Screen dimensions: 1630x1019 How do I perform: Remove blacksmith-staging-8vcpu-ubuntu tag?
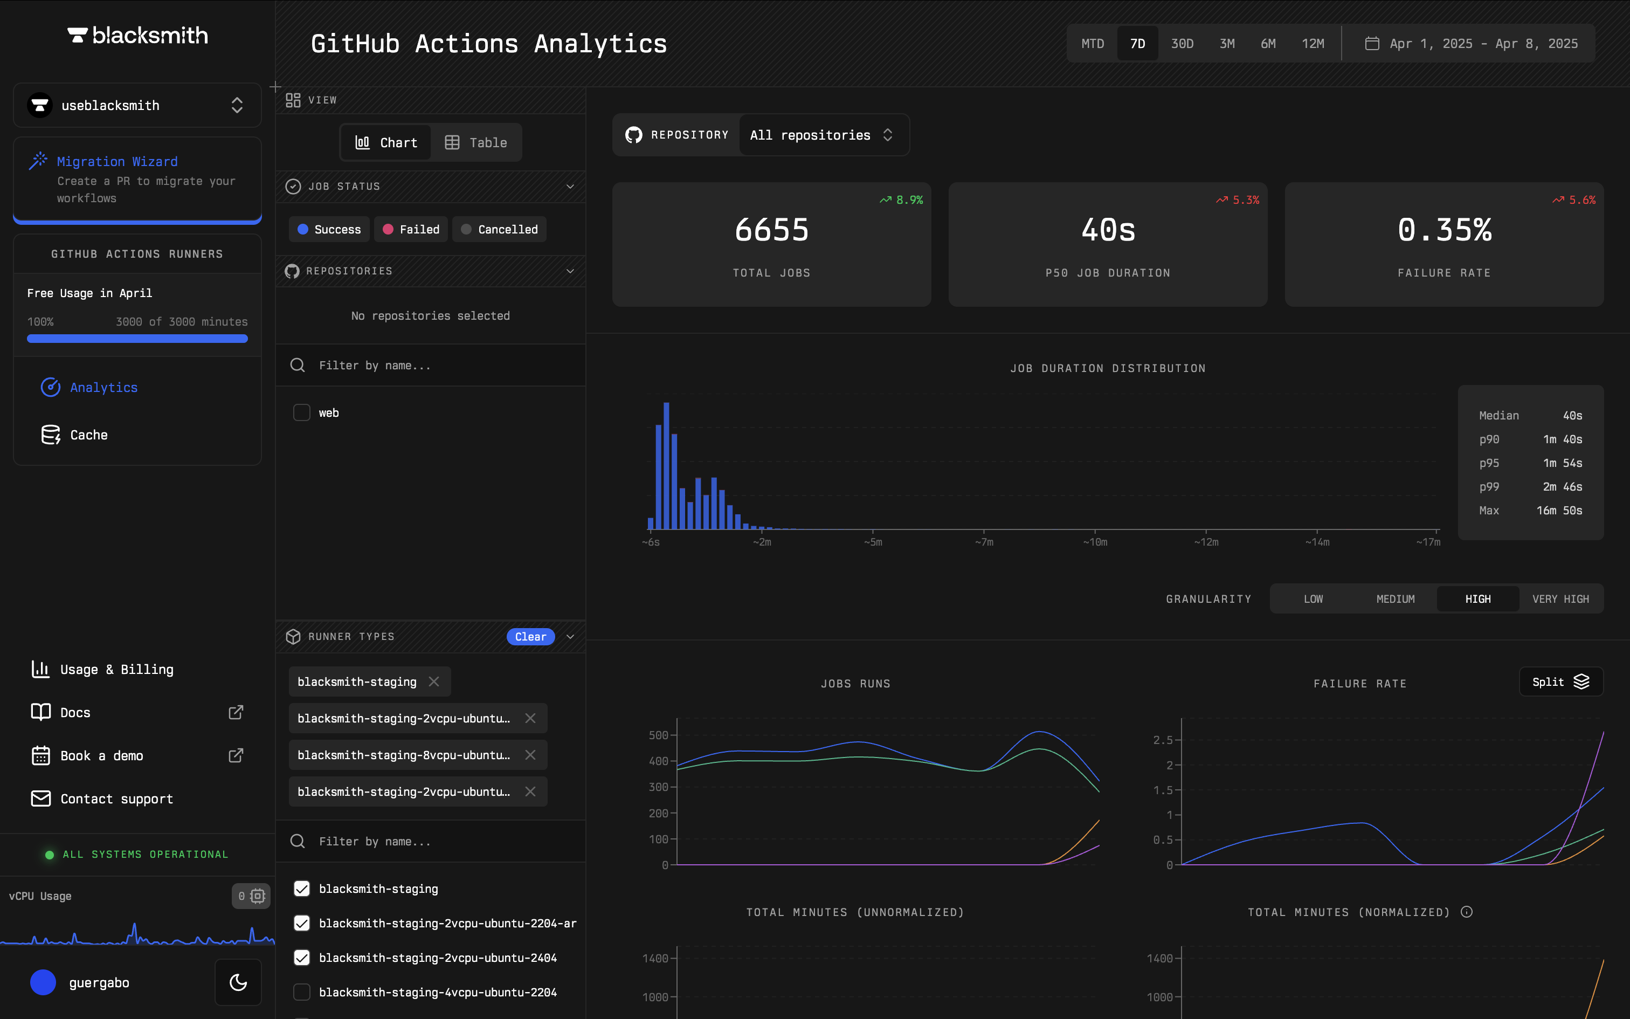click(530, 755)
